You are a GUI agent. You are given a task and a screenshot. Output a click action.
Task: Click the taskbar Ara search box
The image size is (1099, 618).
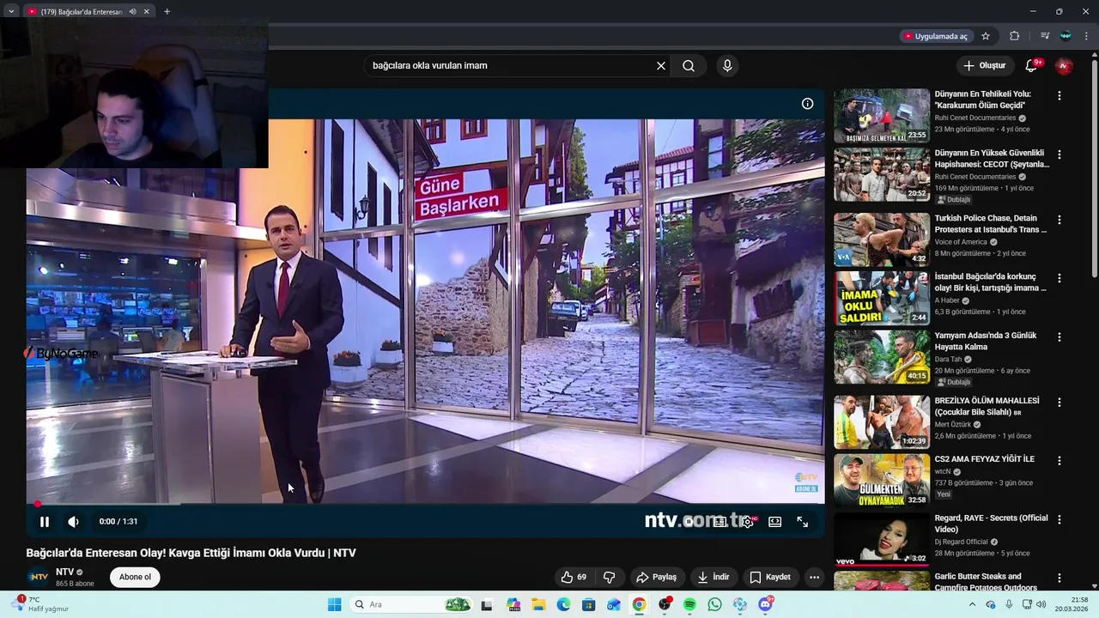pos(412,604)
